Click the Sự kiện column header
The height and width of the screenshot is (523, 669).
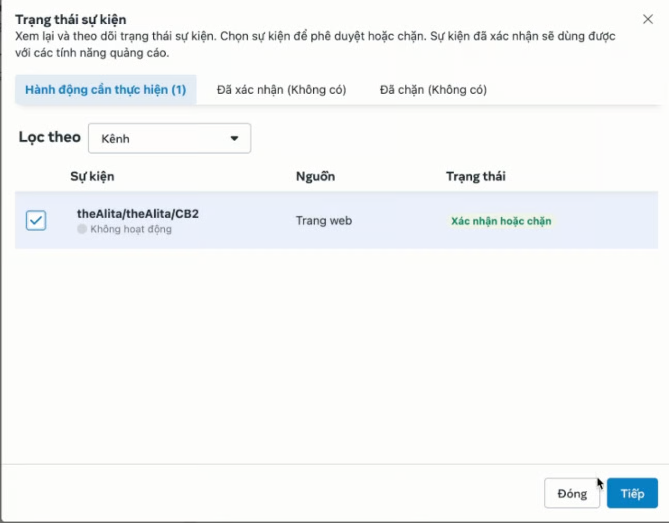pos(92,176)
